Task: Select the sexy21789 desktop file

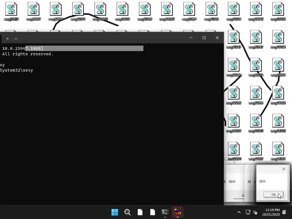Action: click(x=234, y=11)
